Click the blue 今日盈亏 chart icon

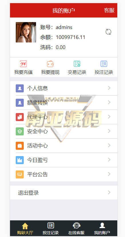[x=20, y=160]
